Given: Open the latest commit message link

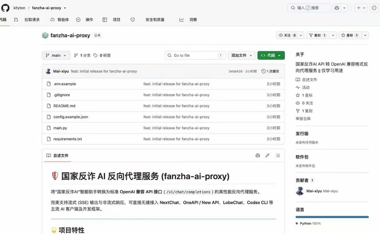Looking at the screenshot, I should (104, 71).
